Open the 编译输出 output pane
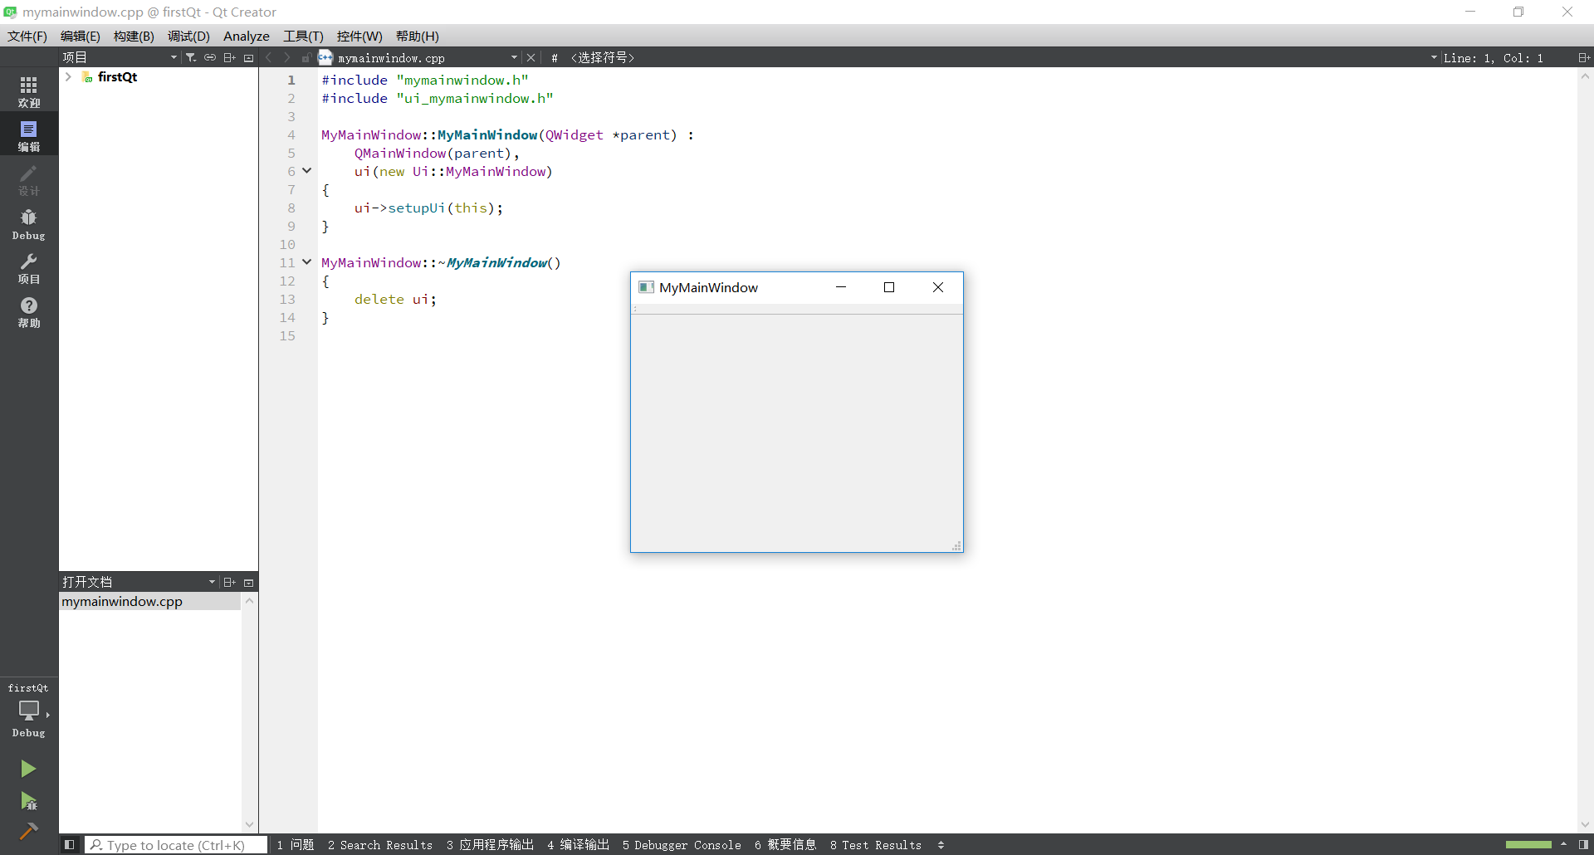This screenshot has width=1594, height=855. click(578, 845)
